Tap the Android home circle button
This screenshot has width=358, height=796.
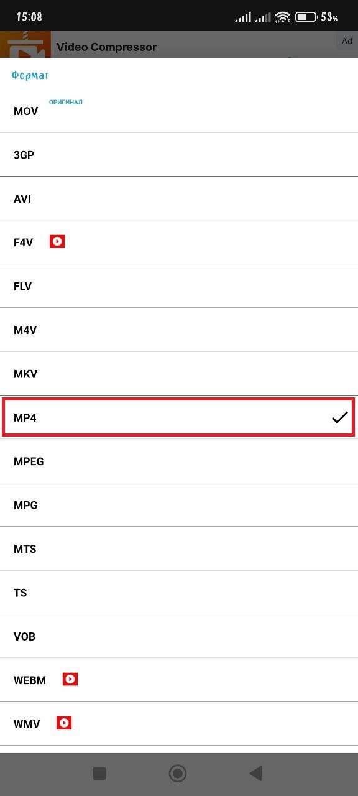click(x=178, y=773)
